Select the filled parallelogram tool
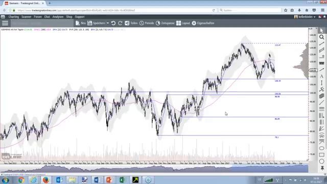 (321, 96)
